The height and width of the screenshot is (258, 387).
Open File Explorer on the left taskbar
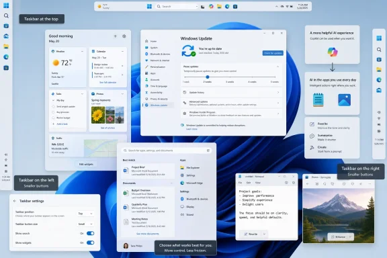tap(6, 46)
